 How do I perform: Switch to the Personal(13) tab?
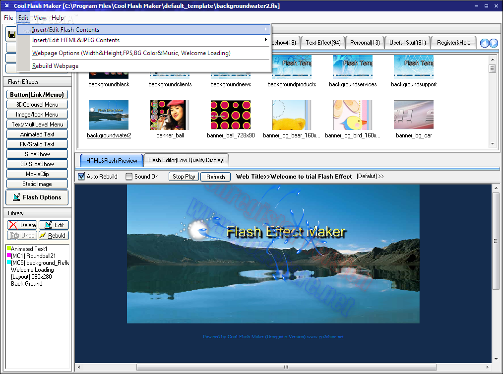coord(365,43)
